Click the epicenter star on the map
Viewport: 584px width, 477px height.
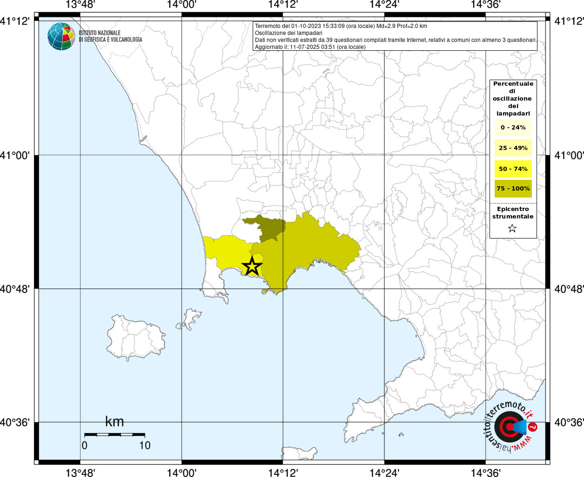(252, 266)
